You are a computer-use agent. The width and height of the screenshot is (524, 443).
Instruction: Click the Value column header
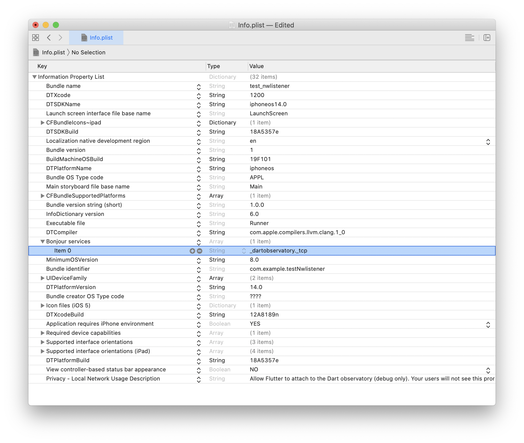click(x=371, y=66)
